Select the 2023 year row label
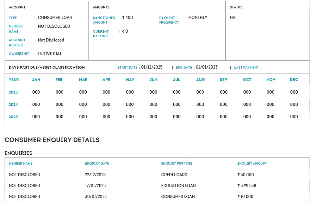 click(x=13, y=117)
